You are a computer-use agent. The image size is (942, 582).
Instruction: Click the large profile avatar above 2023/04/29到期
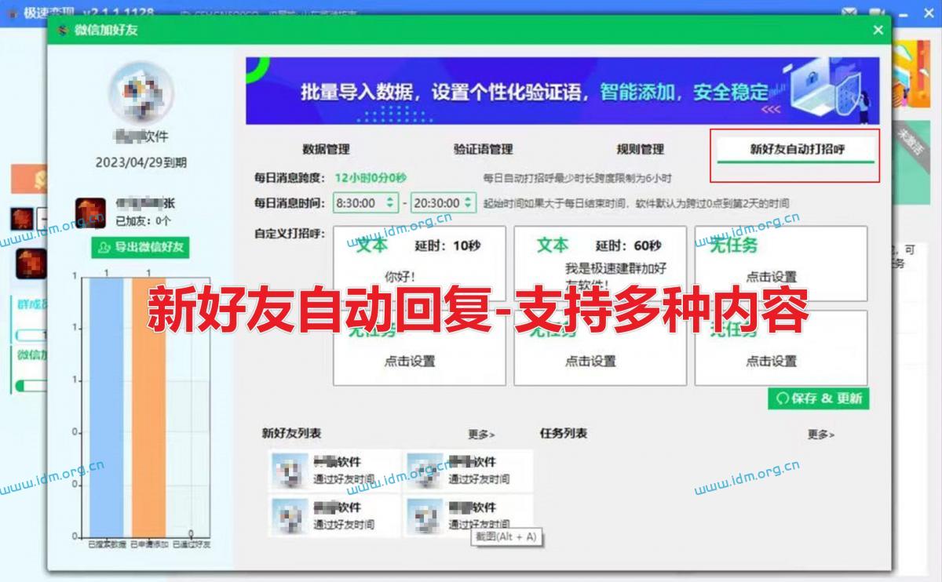click(x=141, y=92)
